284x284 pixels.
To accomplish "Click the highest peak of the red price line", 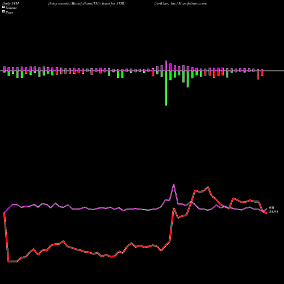I will [x=208, y=187].
